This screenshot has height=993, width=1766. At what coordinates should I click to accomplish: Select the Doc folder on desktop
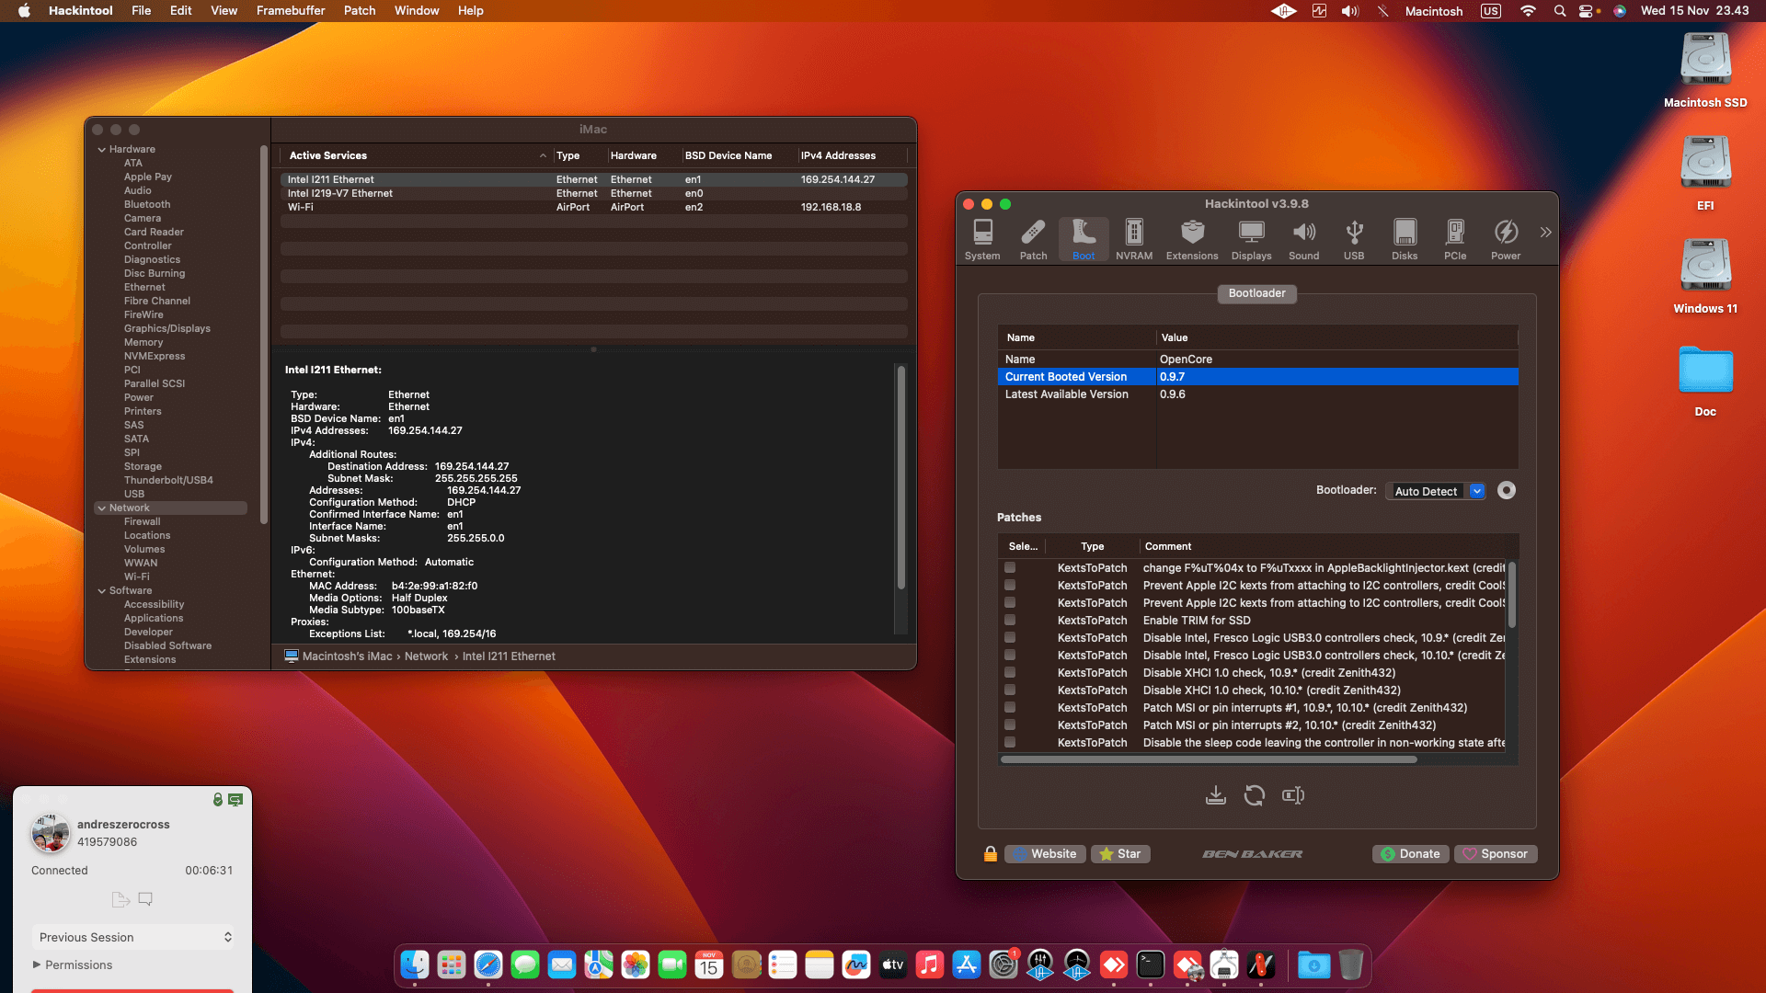(1705, 380)
